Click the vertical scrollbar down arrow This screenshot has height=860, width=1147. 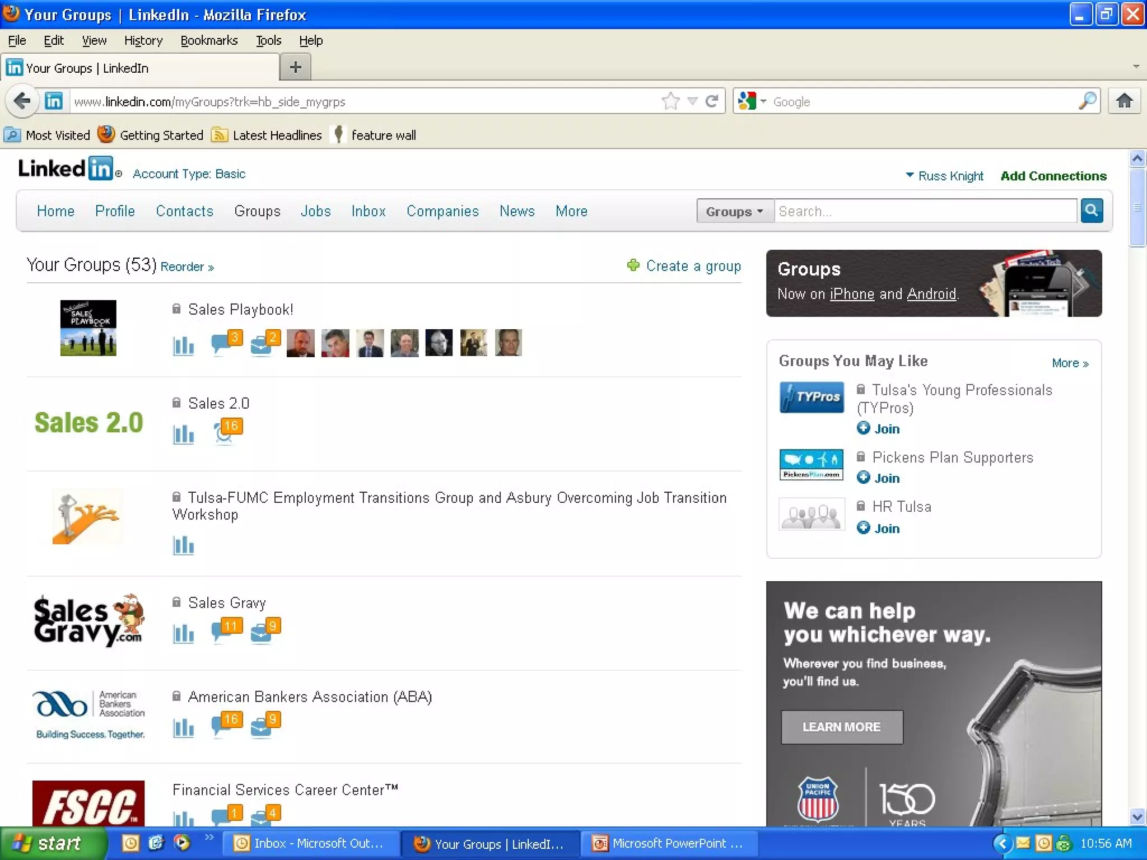coord(1137,816)
